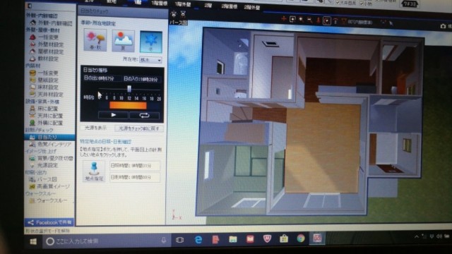The height and width of the screenshot is (254, 452).
Task: Toggle the 天井器具 checkbox
Action: (x=338, y=2)
